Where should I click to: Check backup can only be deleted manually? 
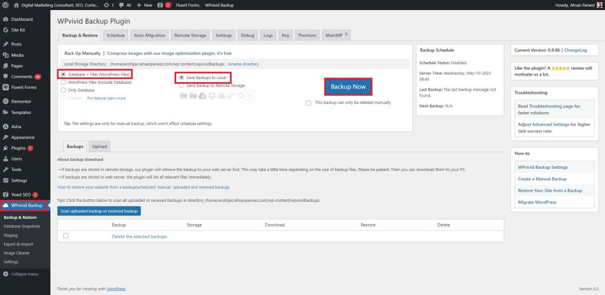[x=308, y=103]
